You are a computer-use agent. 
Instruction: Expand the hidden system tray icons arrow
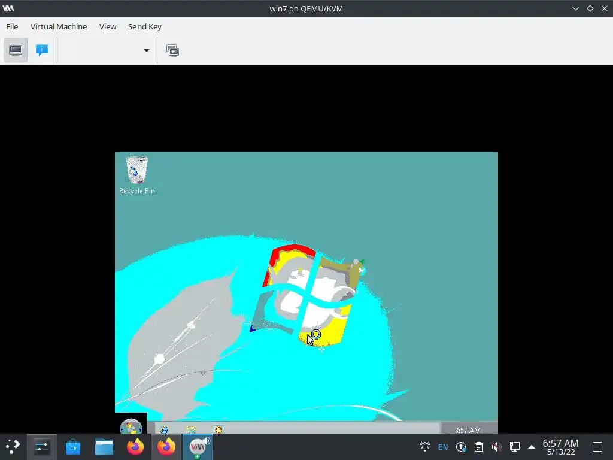click(532, 447)
